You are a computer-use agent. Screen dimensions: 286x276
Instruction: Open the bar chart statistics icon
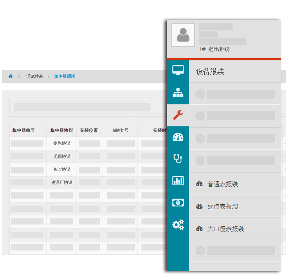(178, 180)
